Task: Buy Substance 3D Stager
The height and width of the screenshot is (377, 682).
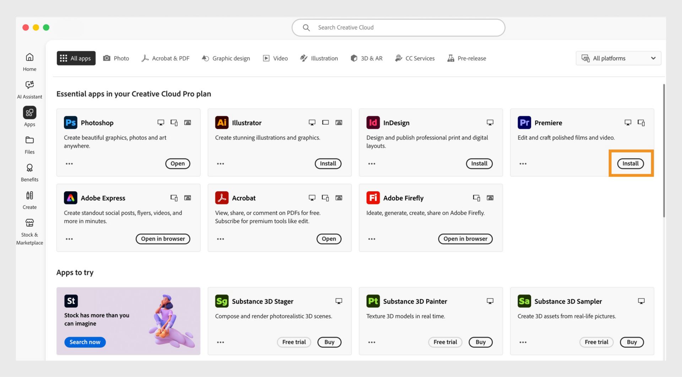Action: pos(329,342)
